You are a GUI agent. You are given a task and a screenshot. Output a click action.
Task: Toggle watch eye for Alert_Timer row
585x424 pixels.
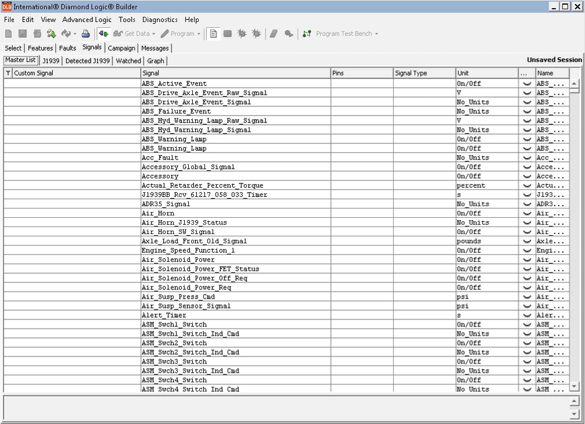[527, 315]
